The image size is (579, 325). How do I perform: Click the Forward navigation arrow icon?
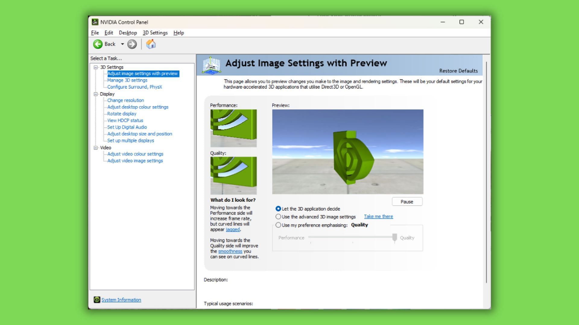point(132,45)
